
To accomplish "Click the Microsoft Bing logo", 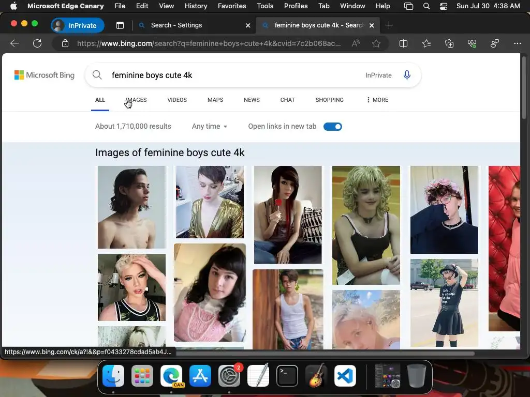I will pyautogui.click(x=45, y=75).
